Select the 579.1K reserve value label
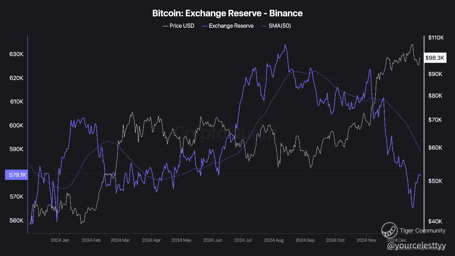Image resolution: width=455 pixels, height=256 pixels. [16, 175]
